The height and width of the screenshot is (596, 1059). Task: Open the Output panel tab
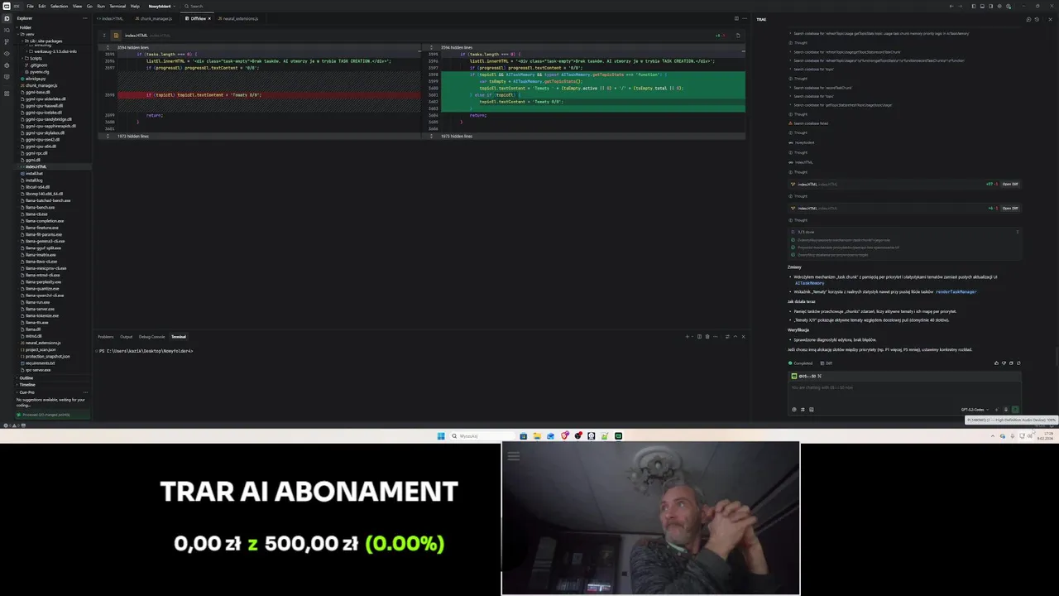126,336
